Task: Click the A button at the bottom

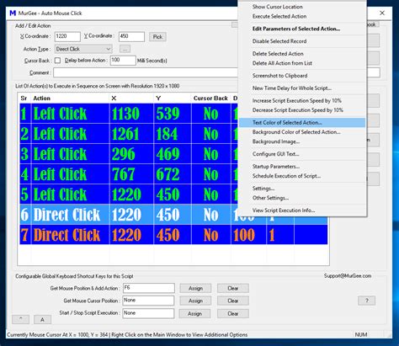Action: (x=42, y=319)
